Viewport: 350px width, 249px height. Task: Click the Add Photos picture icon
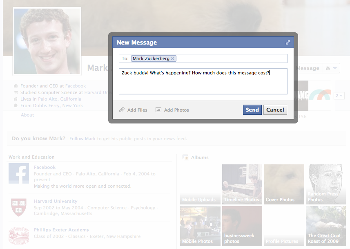coord(158,110)
